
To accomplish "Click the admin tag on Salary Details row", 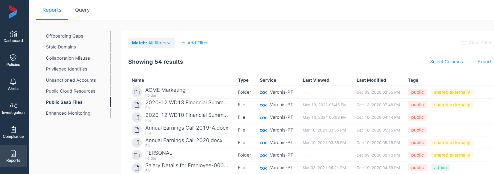I will [x=440, y=168].
